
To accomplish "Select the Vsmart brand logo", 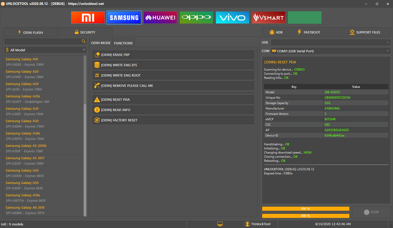I will [269, 18].
